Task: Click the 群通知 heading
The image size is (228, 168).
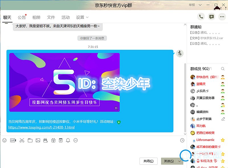Action: [196, 27]
